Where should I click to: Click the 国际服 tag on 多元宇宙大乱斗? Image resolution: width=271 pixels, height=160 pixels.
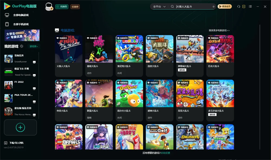[x=212, y=115]
